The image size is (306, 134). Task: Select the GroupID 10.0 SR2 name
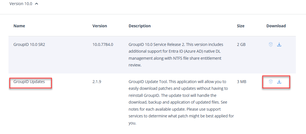point(29,44)
